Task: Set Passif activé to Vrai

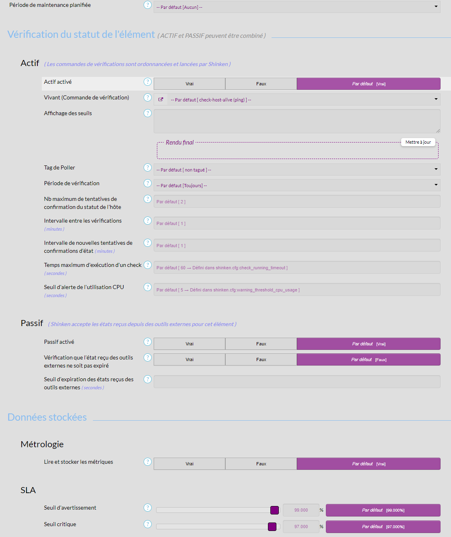Action: click(x=189, y=344)
